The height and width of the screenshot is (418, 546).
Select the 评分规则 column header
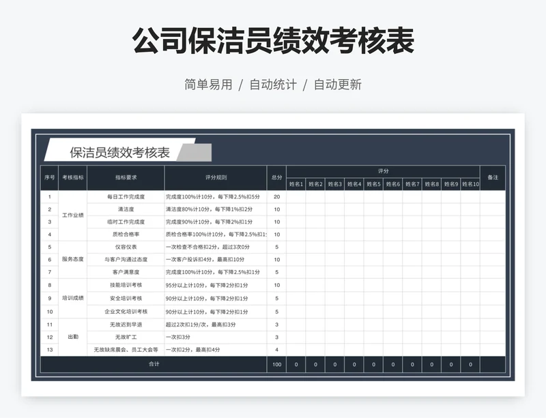click(216, 177)
